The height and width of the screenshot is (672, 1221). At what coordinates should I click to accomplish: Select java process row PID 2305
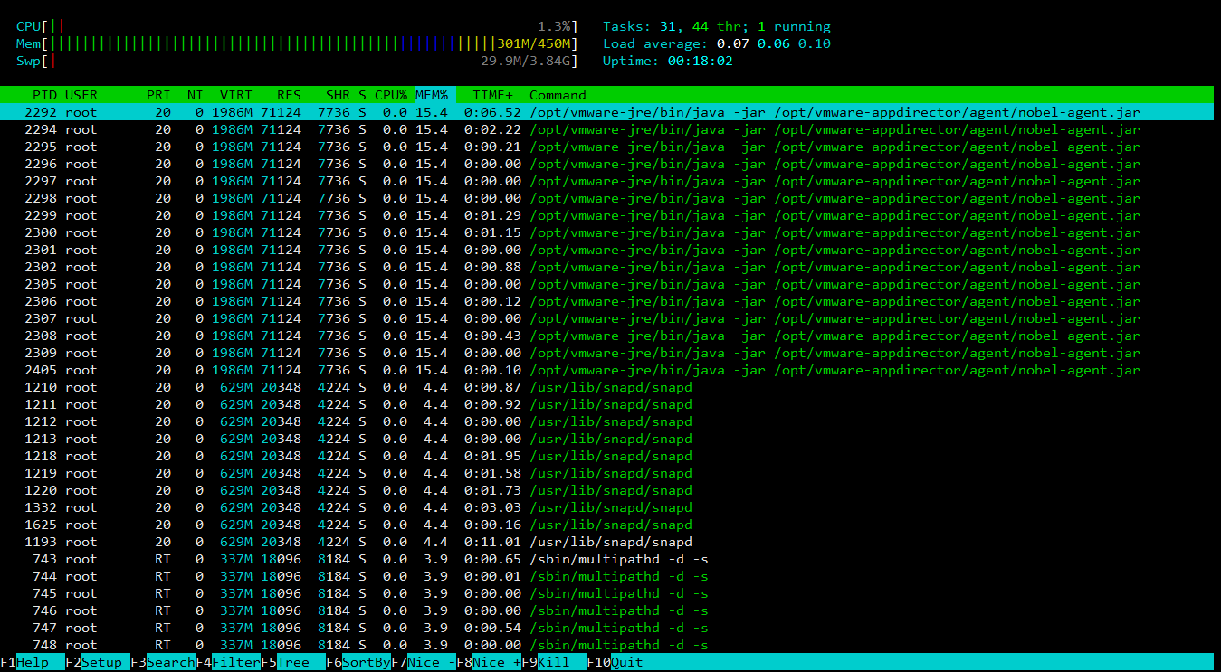[606, 284]
